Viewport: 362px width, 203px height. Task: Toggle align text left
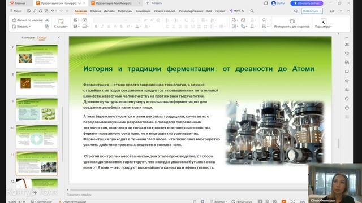click(x=167, y=27)
